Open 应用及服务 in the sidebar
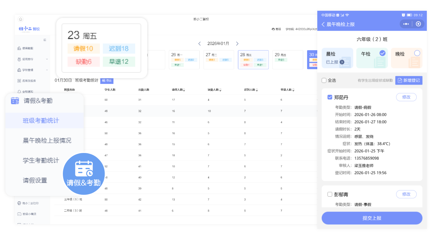This screenshot has height=239, width=443. 29,81
